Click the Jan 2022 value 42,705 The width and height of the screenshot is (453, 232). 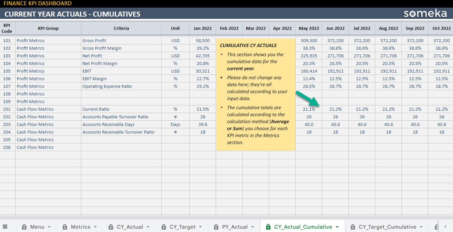click(202, 56)
